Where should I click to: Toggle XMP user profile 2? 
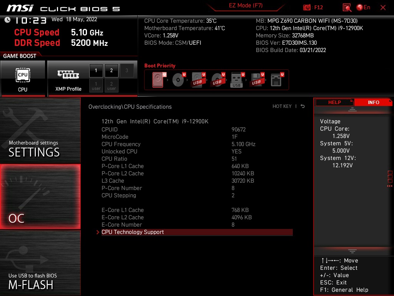(111, 86)
